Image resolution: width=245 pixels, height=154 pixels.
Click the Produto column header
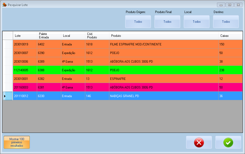[163, 36]
